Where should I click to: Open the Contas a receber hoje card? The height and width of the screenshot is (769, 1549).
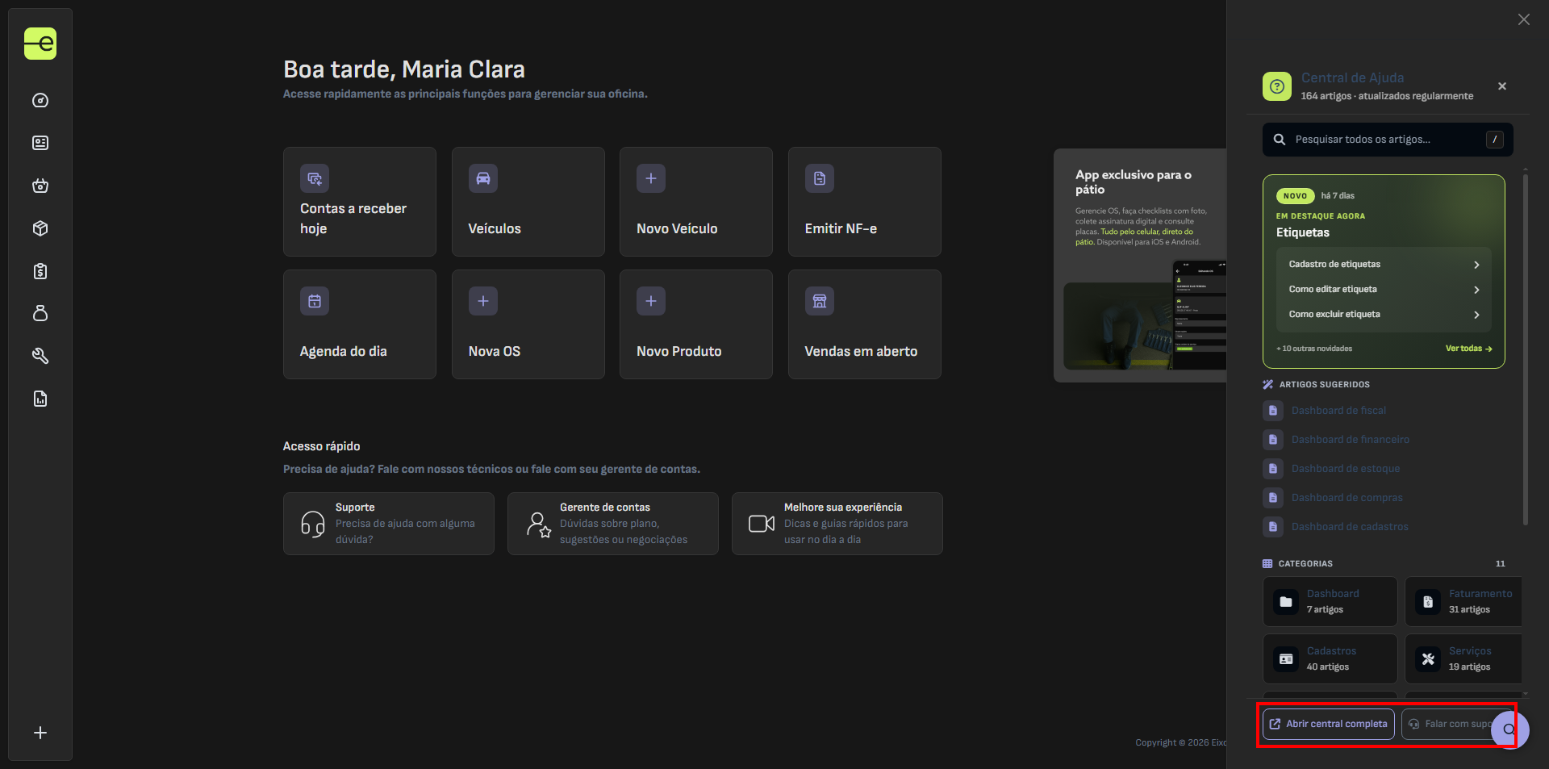pyautogui.click(x=360, y=202)
